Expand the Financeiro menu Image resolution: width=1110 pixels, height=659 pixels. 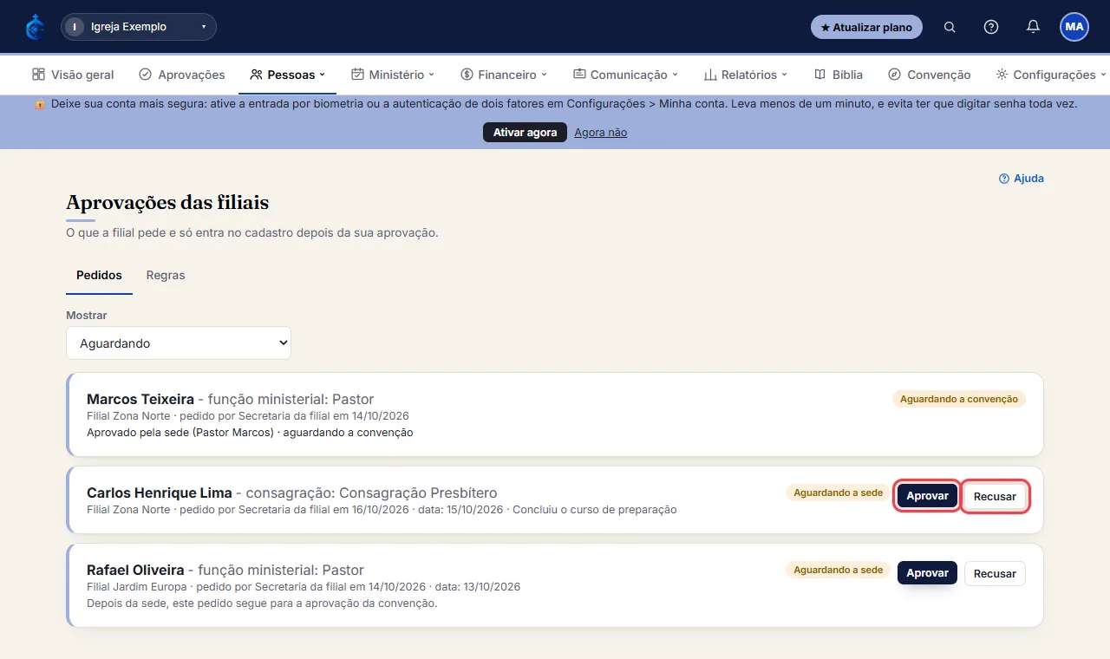click(x=504, y=75)
